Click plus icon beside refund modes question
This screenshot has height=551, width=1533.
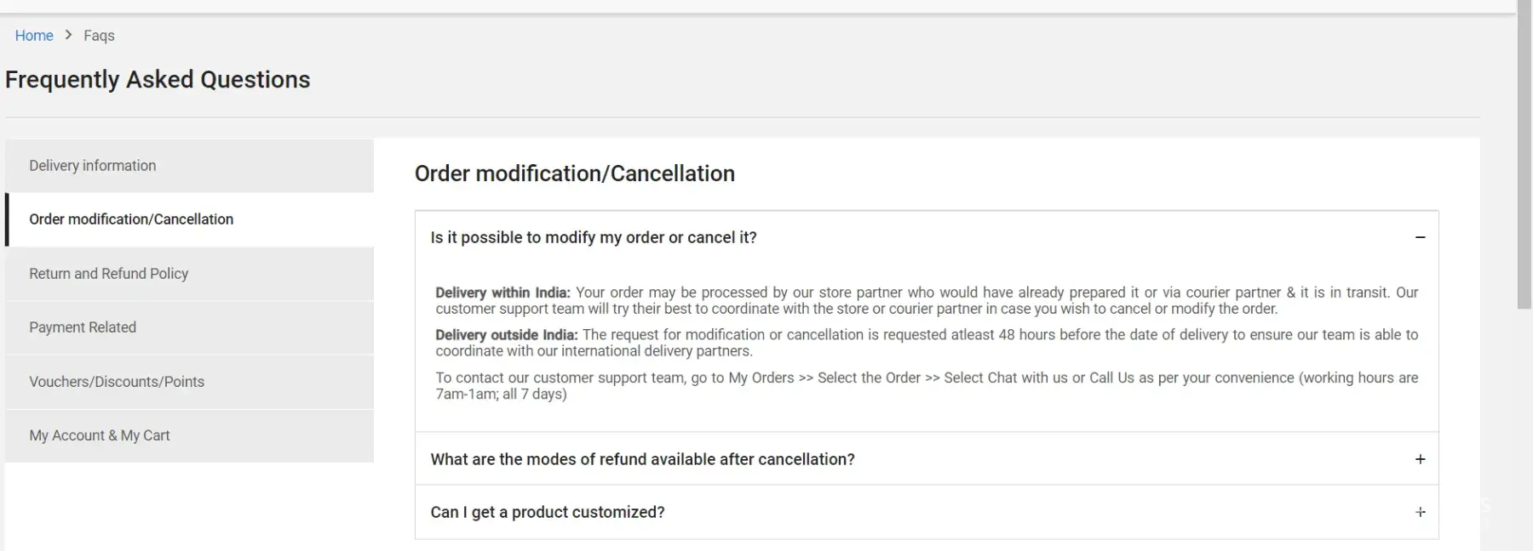[x=1420, y=459]
